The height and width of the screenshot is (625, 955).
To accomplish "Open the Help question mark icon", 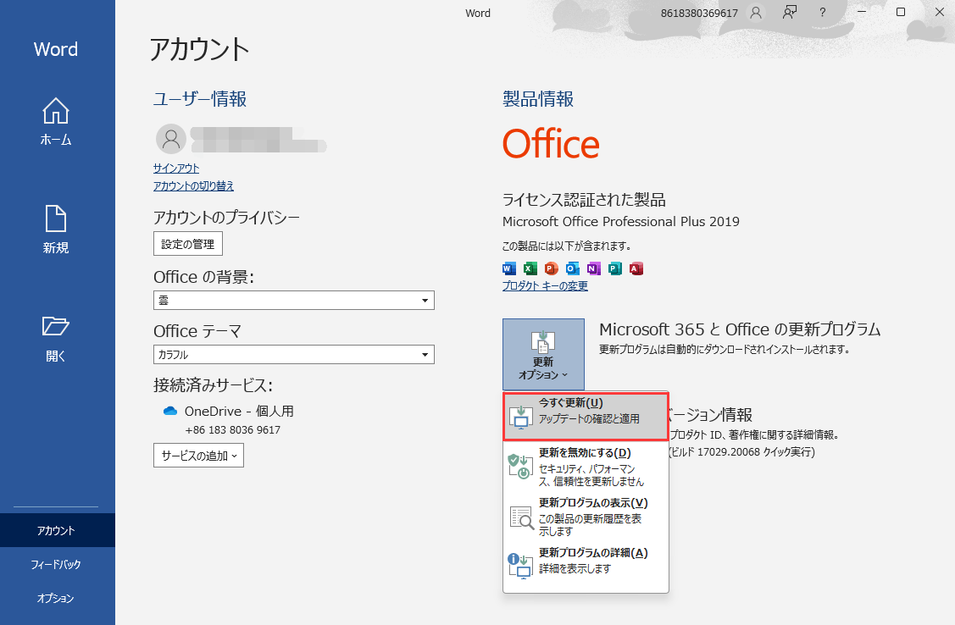I will [822, 13].
